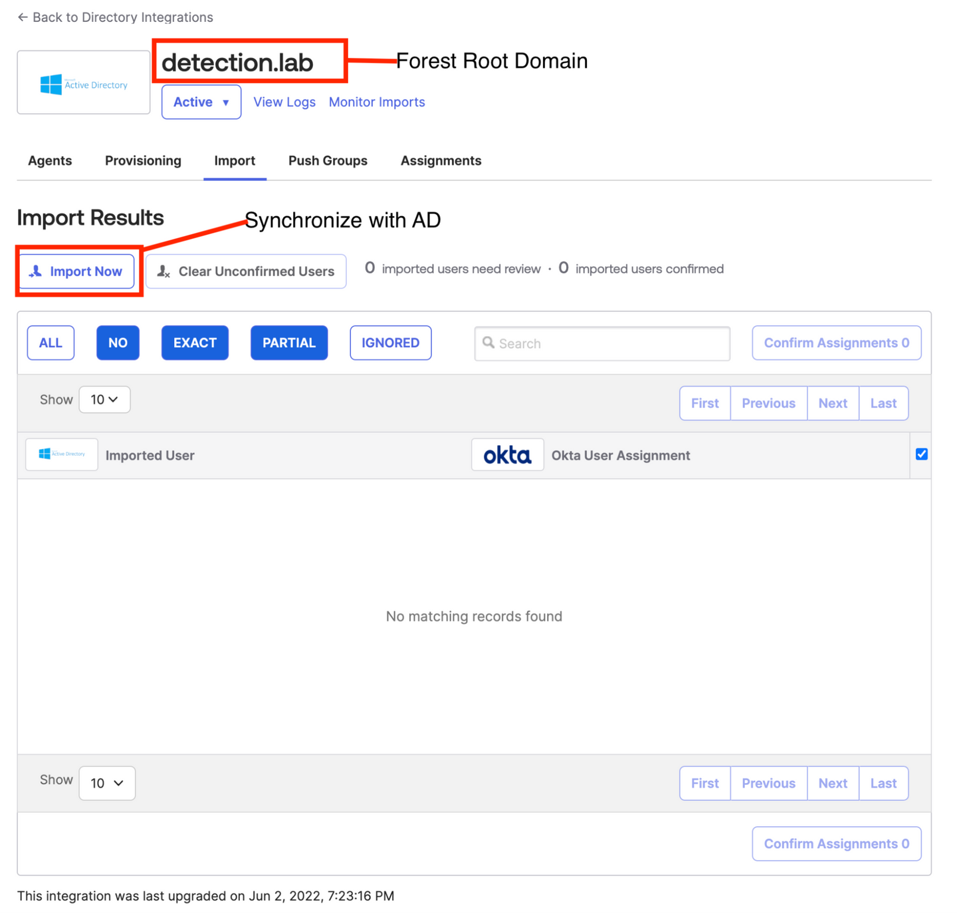
Task: Switch to the Agents tab
Action: [50, 161]
